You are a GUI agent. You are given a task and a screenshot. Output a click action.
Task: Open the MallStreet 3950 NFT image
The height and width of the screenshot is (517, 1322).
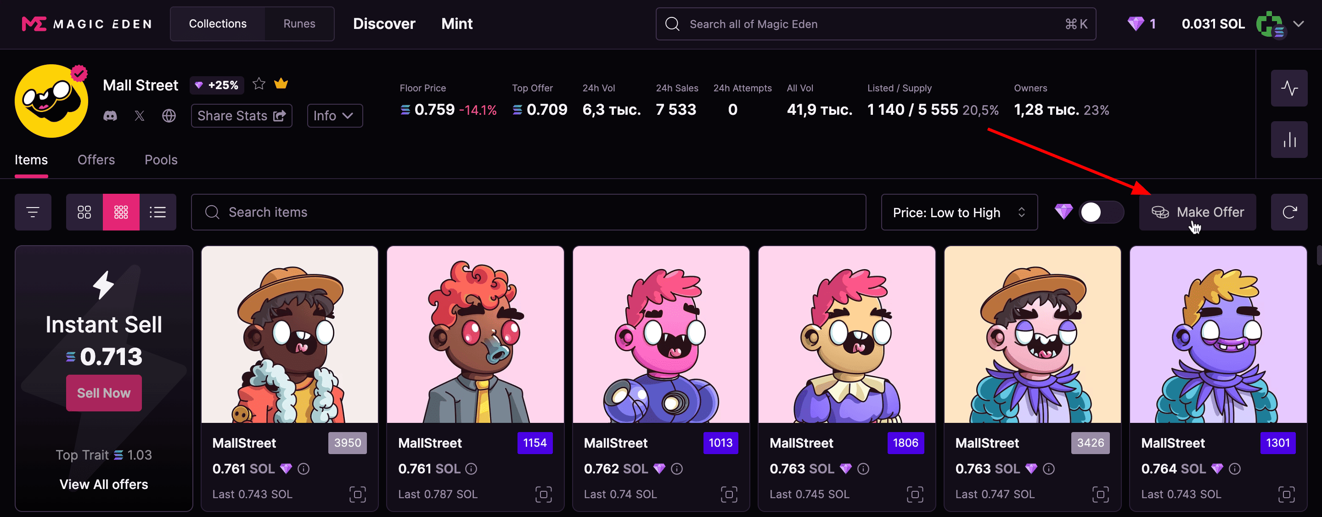289,334
